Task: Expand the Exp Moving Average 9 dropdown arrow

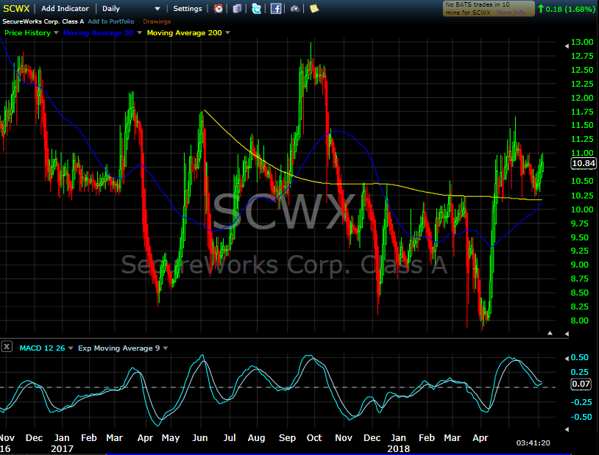Action: pos(166,348)
